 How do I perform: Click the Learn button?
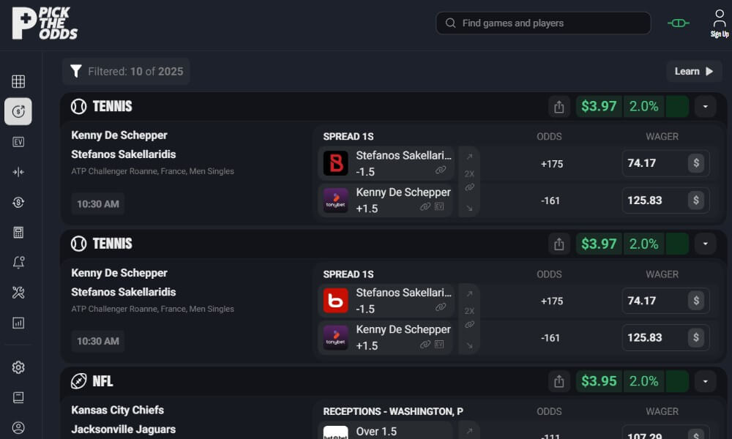694,72
